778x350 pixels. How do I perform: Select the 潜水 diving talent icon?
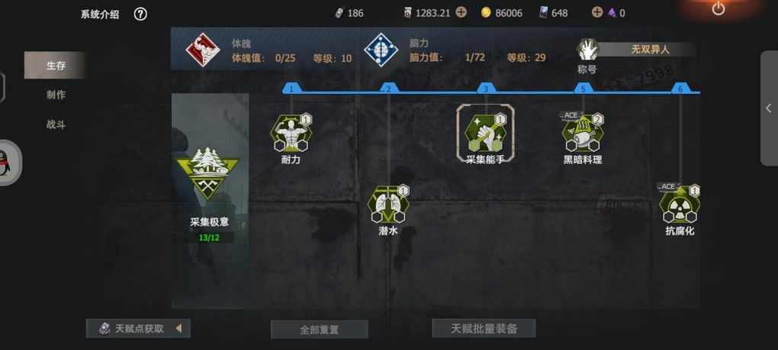pyautogui.click(x=388, y=204)
